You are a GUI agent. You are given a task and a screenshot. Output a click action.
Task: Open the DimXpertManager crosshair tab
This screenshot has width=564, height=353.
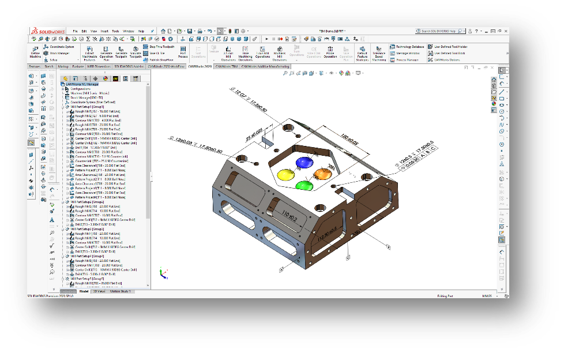[x=95, y=78]
